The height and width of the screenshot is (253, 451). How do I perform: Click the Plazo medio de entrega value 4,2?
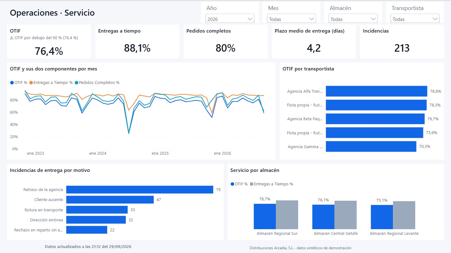point(314,48)
